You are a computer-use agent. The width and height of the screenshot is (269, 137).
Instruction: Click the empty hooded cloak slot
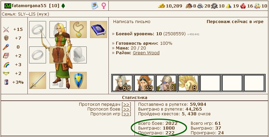pyautogui.click(x=78, y=55)
